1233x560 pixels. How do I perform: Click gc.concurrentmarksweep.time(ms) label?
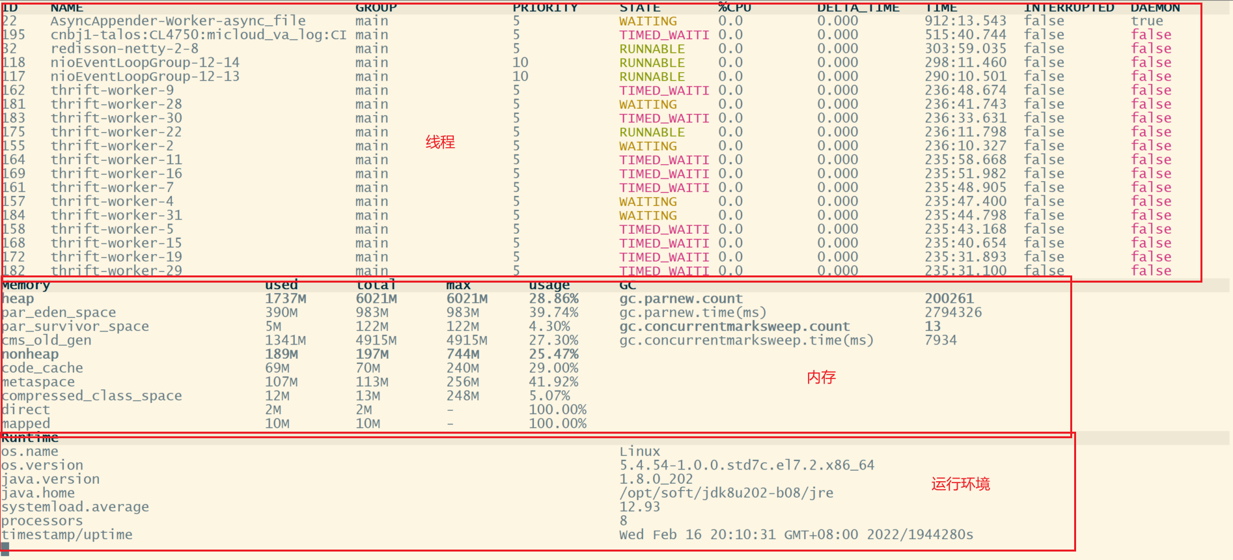click(747, 341)
